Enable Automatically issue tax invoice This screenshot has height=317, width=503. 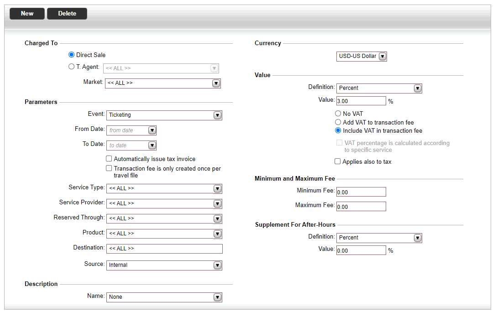click(x=109, y=159)
